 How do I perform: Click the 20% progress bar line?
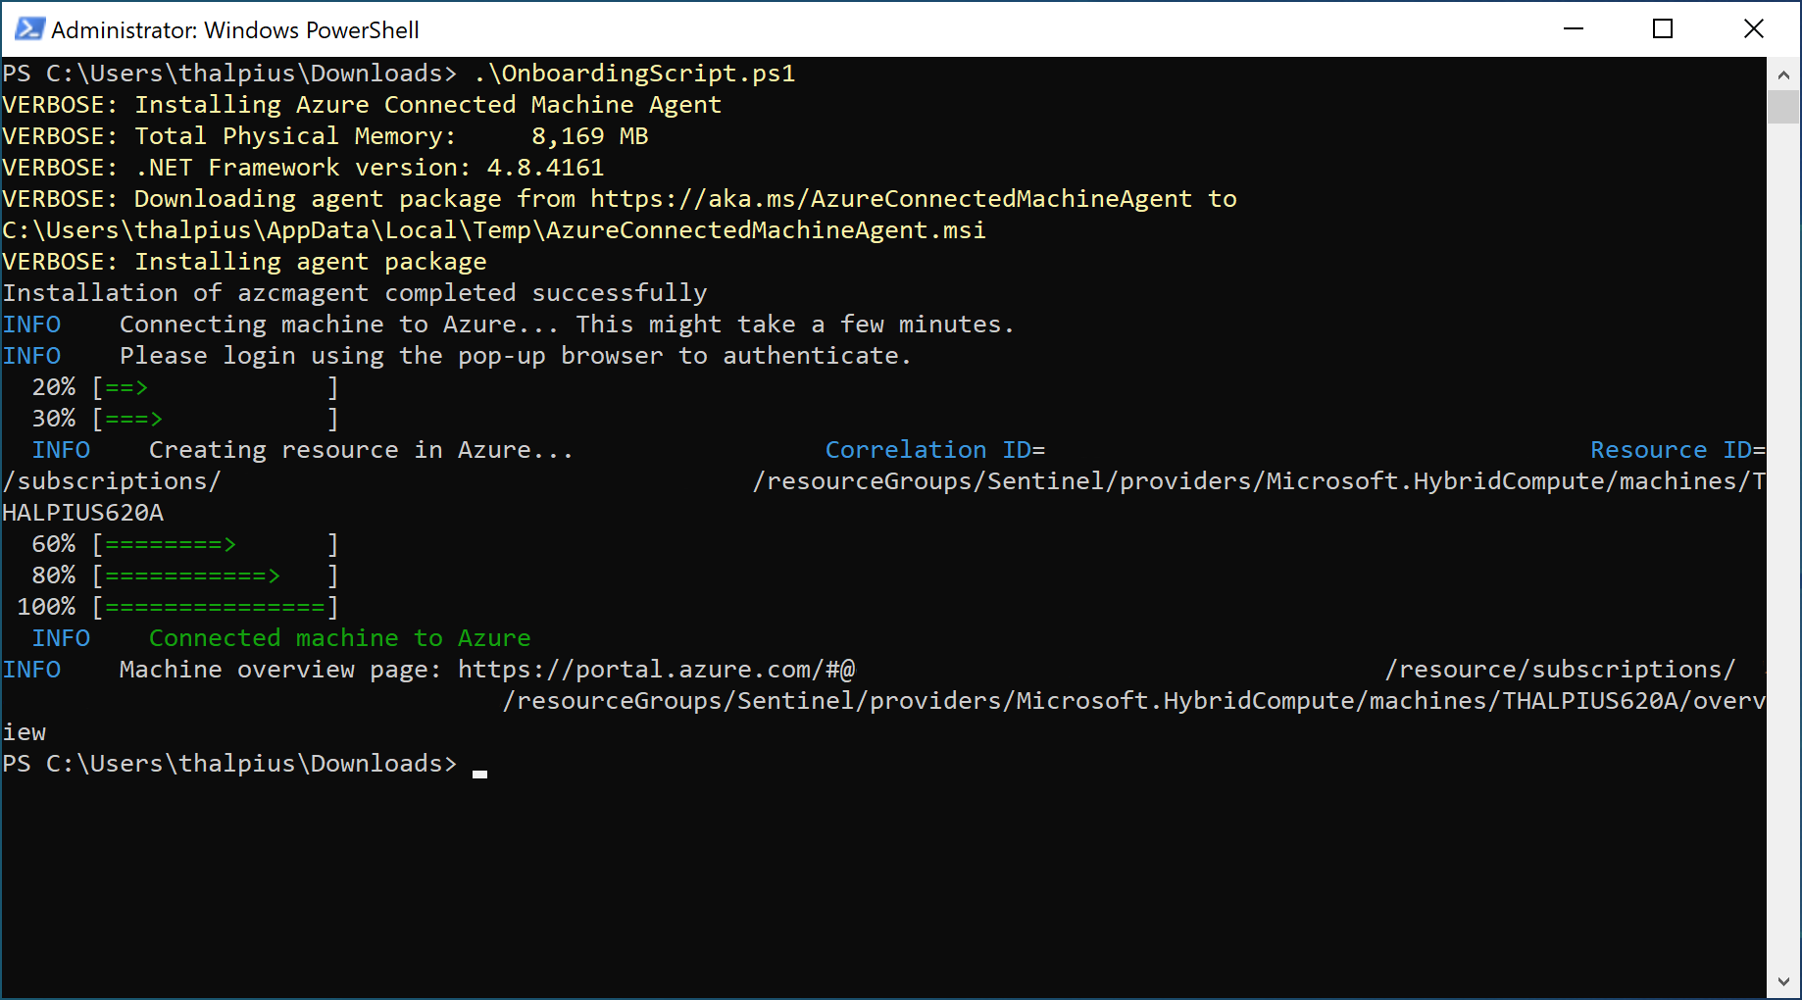(x=216, y=387)
